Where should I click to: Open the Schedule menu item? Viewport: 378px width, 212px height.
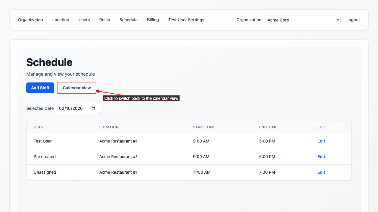pyautogui.click(x=128, y=20)
